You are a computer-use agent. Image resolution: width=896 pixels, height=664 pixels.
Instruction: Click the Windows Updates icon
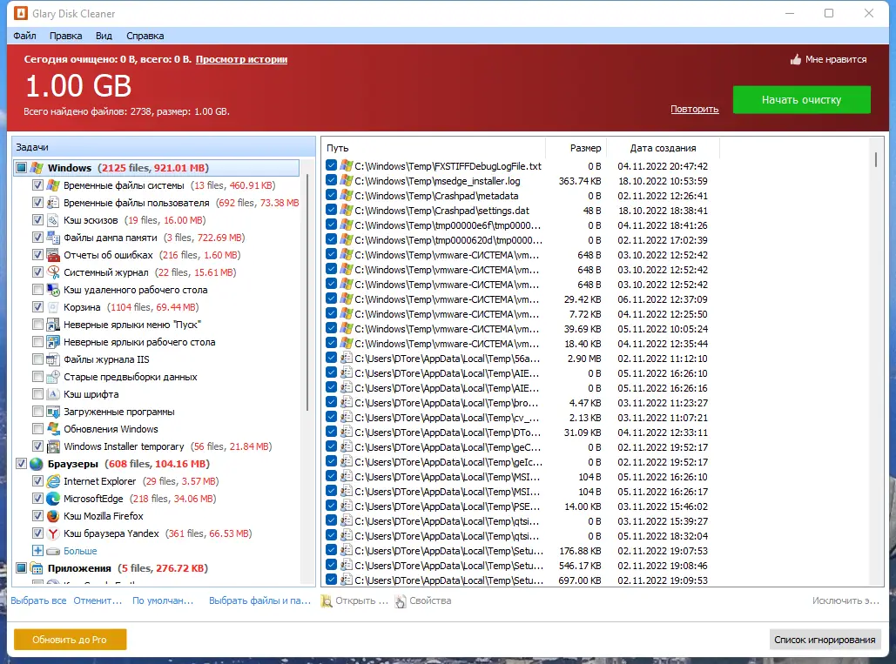pyautogui.click(x=52, y=429)
